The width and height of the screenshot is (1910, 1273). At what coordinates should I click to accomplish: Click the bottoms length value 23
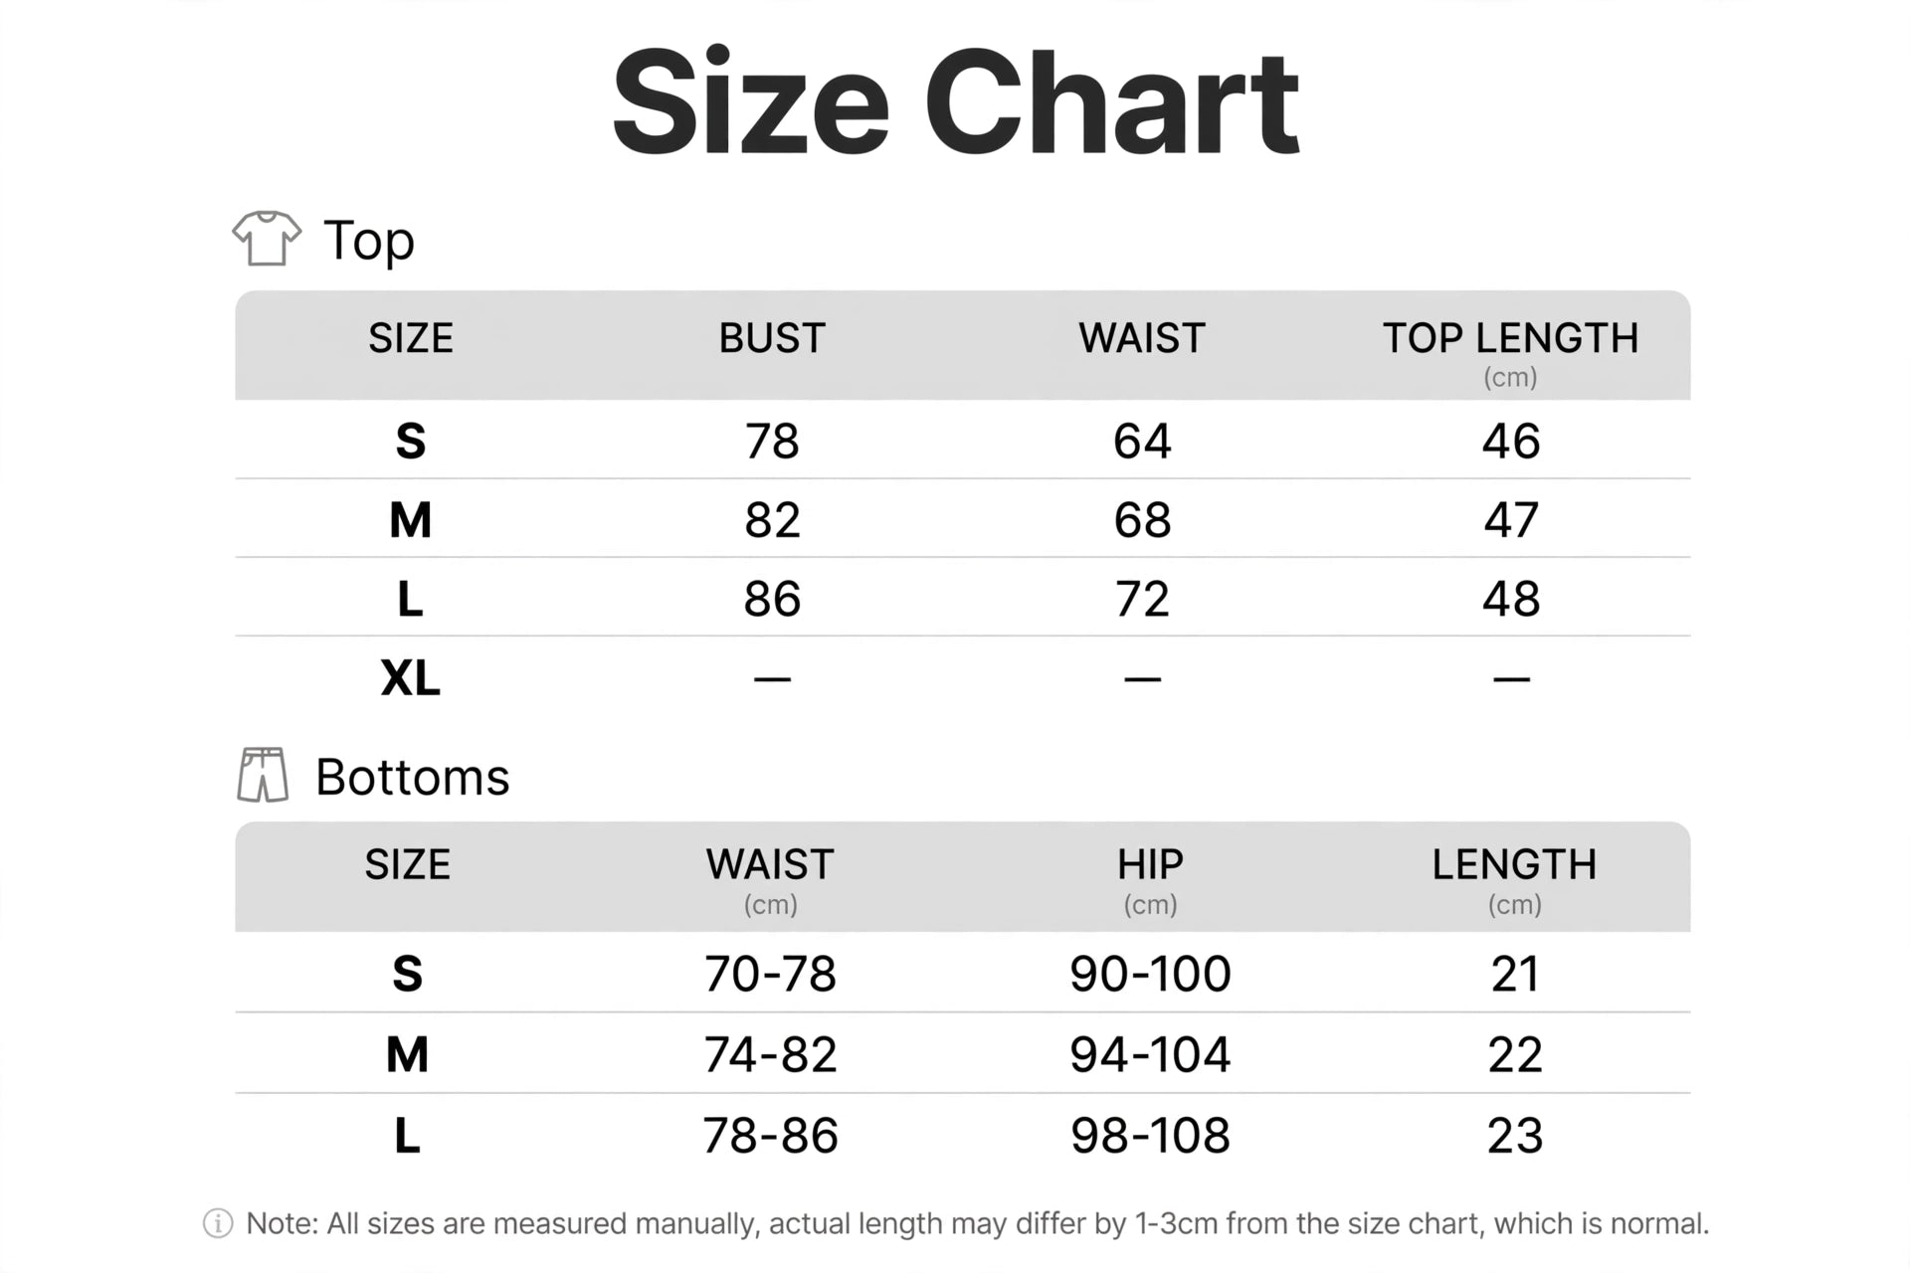point(1515,1136)
